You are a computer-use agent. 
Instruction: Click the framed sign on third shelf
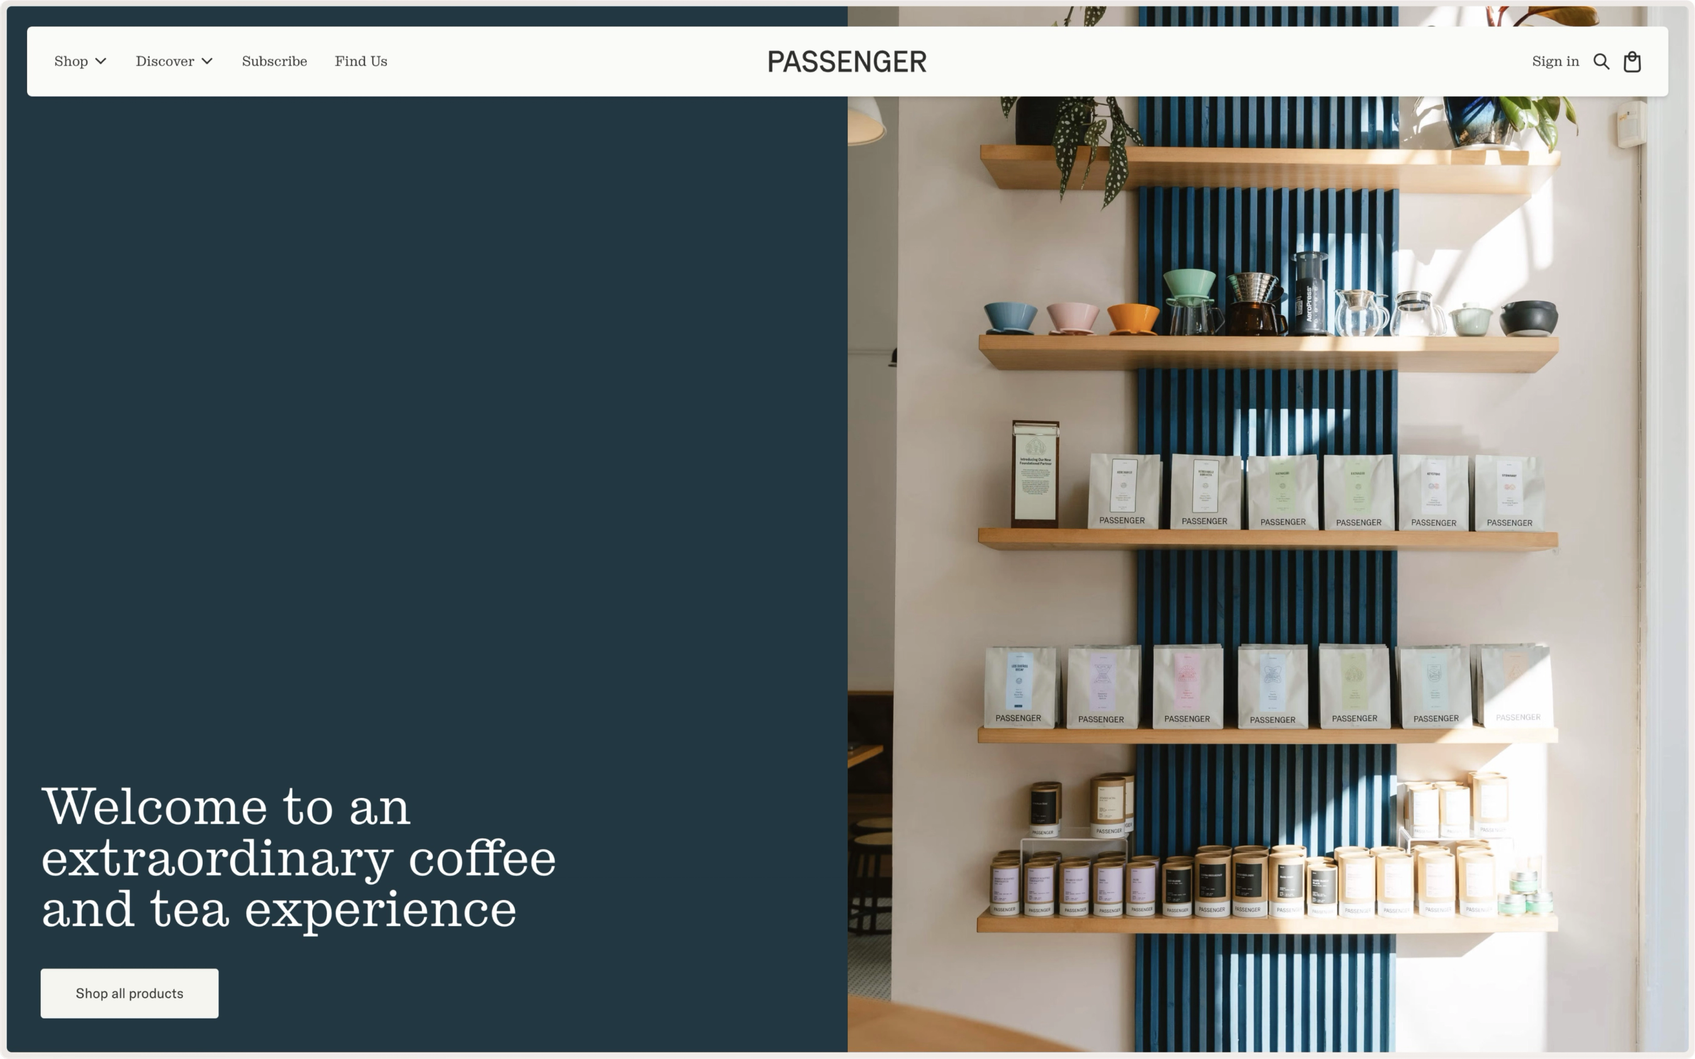tap(1036, 474)
